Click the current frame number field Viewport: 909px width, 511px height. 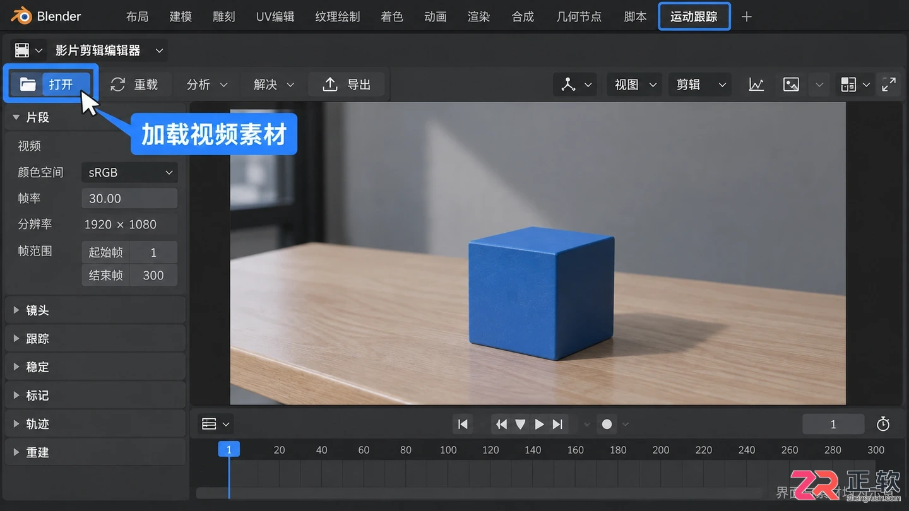click(833, 425)
